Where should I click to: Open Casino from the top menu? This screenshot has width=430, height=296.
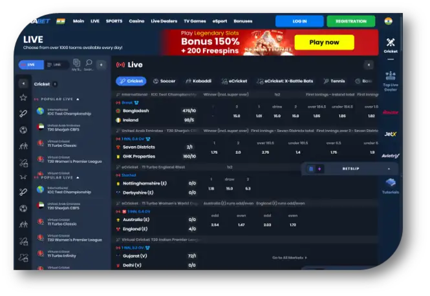click(x=136, y=21)
